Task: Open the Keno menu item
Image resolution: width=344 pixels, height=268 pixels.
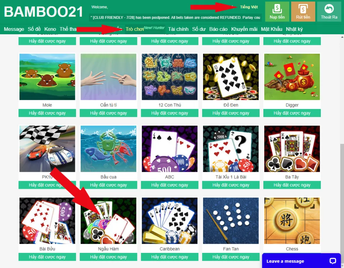Action: [50, 29]
